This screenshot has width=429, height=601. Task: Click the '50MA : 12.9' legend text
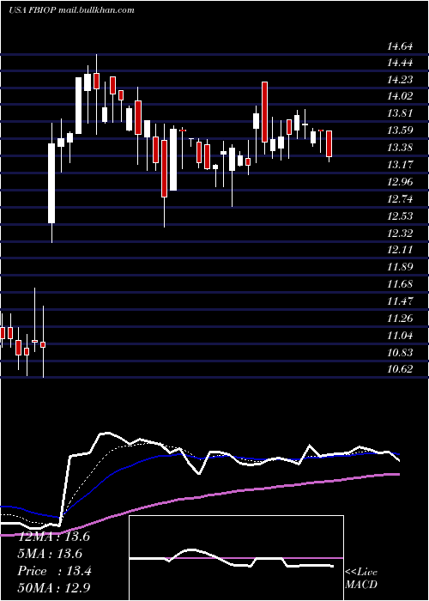tap(54, 588)
